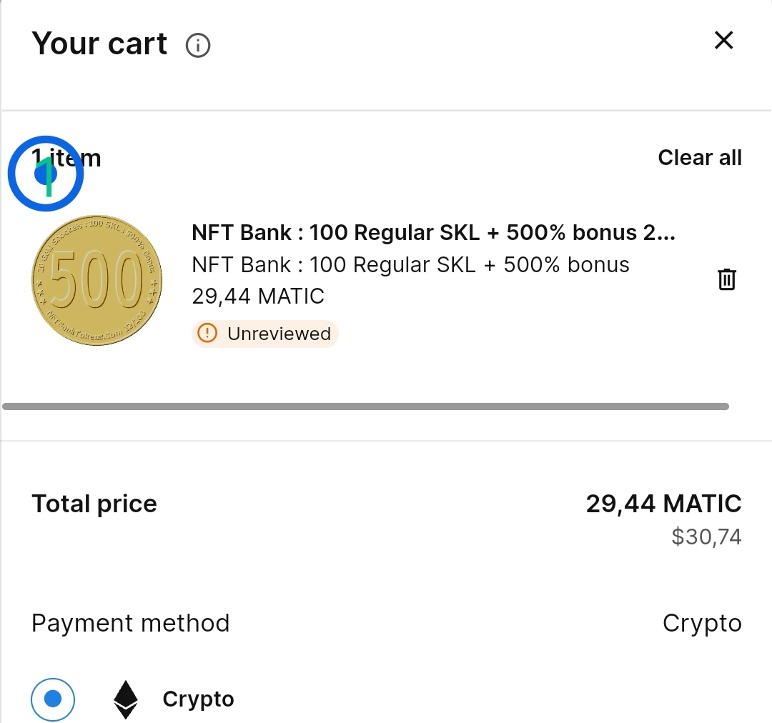
Task: Click the Ethereum diamond logo icon
Action: coord(127,699)
